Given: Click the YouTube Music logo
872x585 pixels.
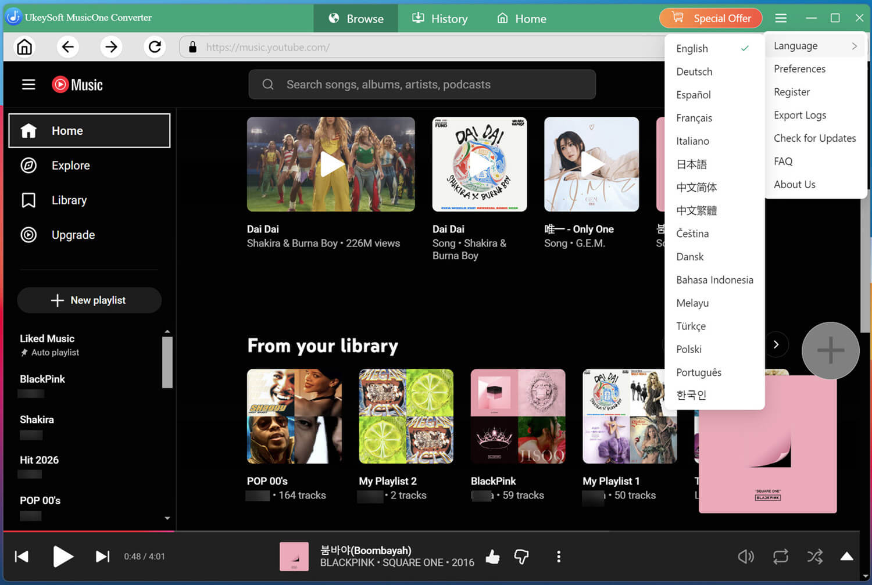Looking at the screenshot, I should (77, 85).
